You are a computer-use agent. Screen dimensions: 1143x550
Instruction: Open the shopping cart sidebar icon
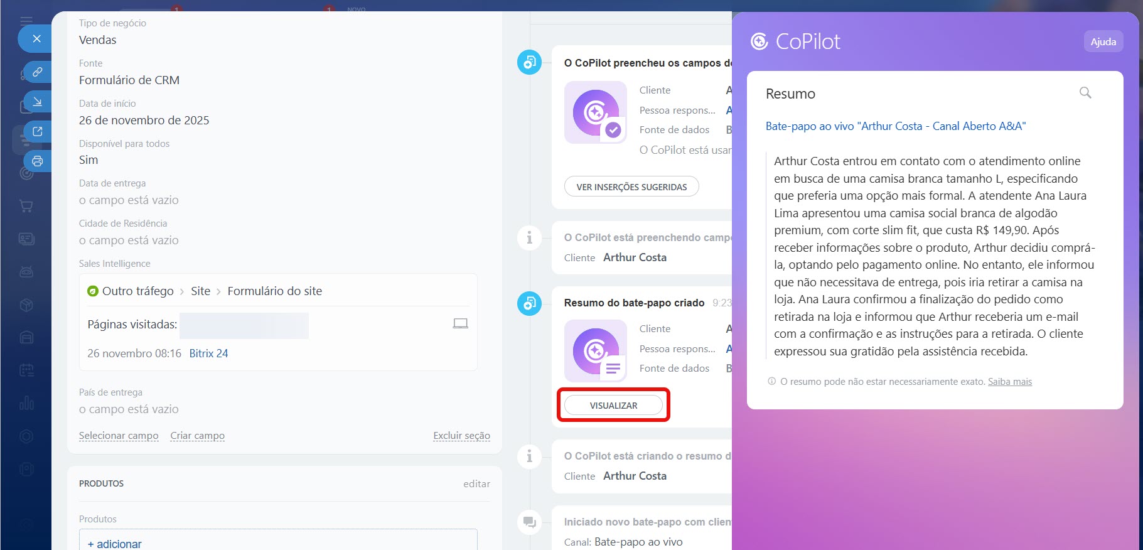(26, 206)
